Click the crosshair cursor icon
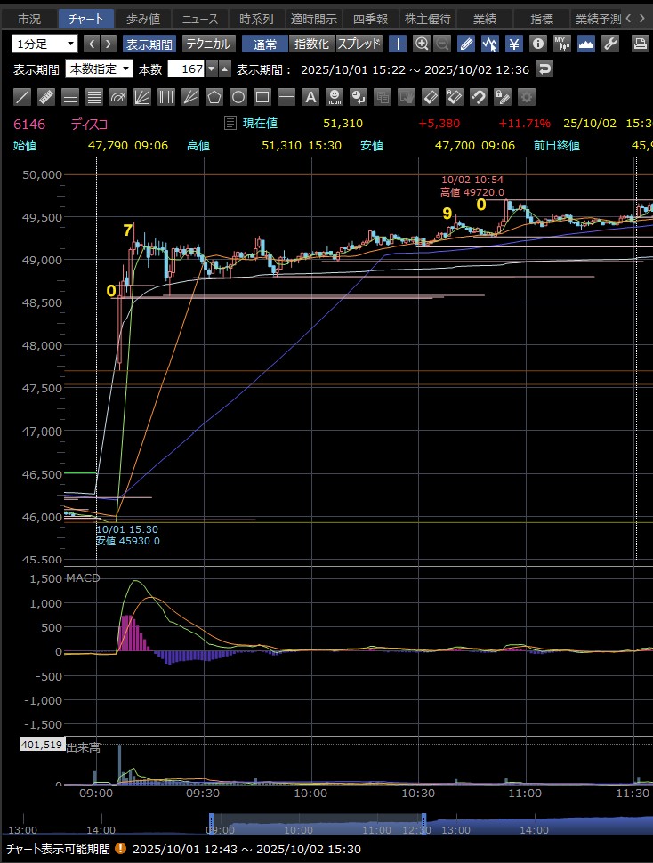The height and width of the screenshot is (863, 653). coord(398,44)
